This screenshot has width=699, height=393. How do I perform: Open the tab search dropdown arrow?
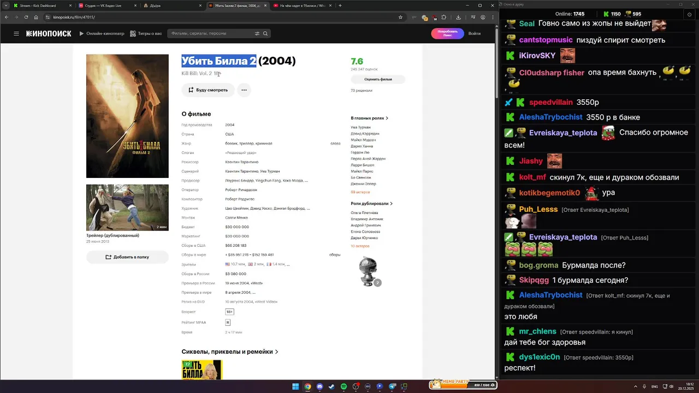(x=5, y=5)
